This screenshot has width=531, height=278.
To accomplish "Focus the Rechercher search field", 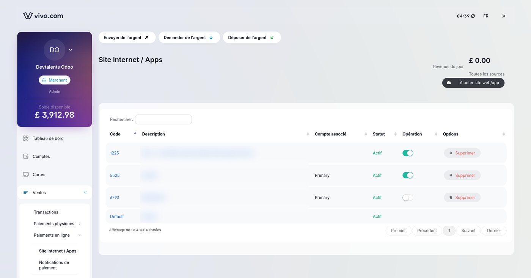I will pos(163,119).
